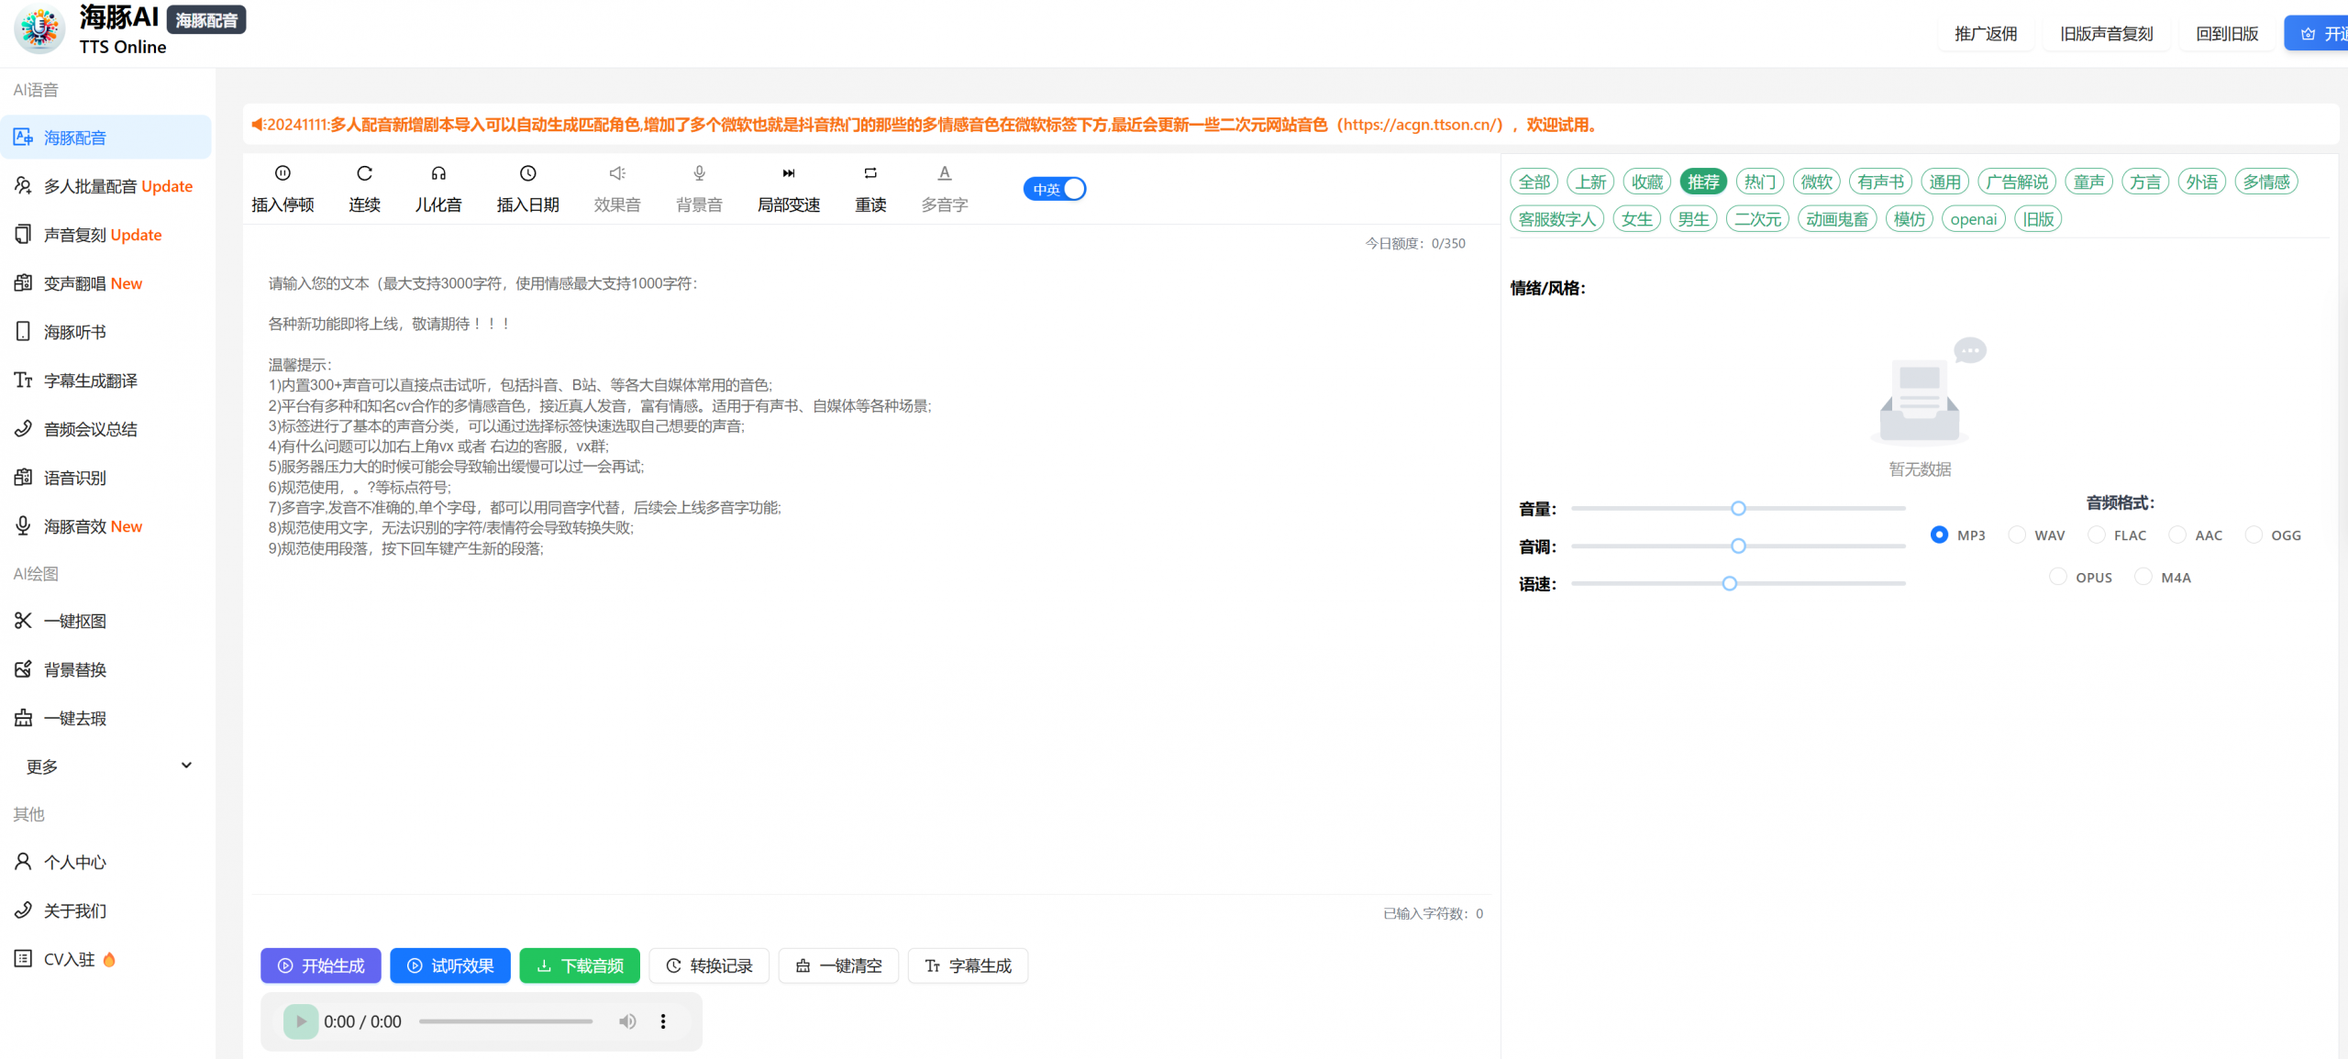Click the 重读 repeat icon
Viewport: 2348px width, 1059px height.
coord(870,173)
